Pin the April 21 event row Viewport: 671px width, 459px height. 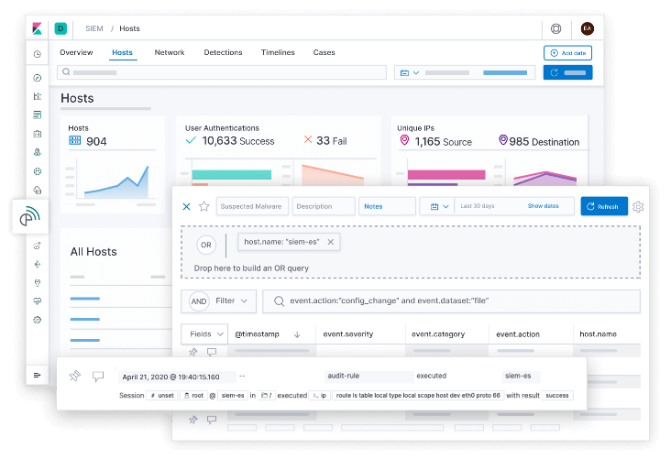coord(75,377)
